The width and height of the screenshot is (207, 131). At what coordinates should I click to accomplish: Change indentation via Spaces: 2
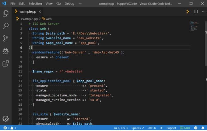pos(138,128)
